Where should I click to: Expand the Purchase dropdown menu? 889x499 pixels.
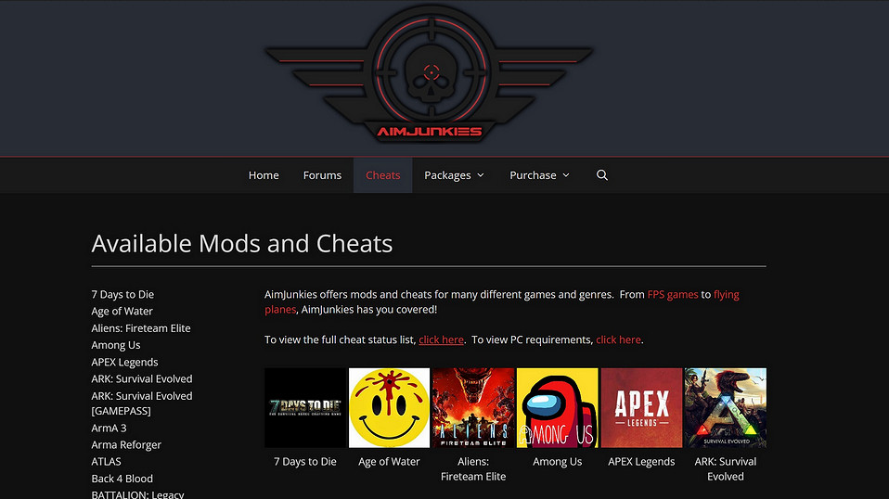tap(539, 175)
